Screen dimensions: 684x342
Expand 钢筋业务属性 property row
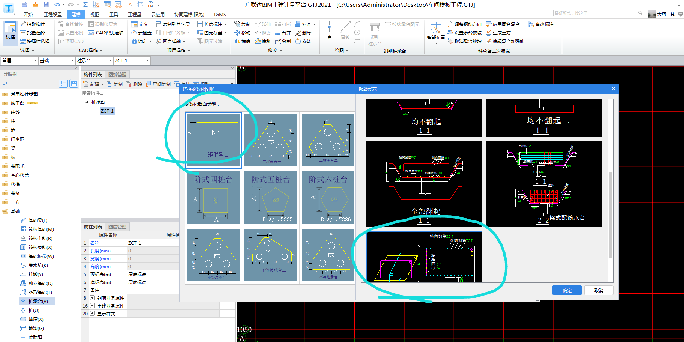(93, 298)
